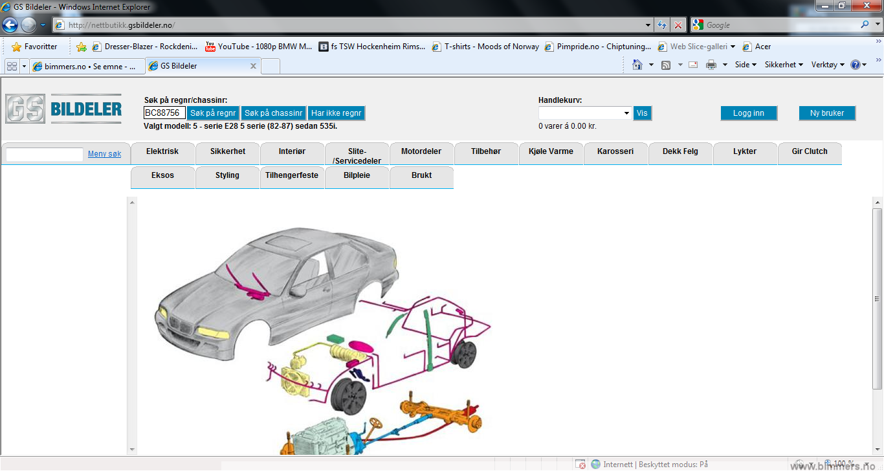Screen dimensions: 884x471
Task: Open Side menu dropdown
Action: [746, 65]
